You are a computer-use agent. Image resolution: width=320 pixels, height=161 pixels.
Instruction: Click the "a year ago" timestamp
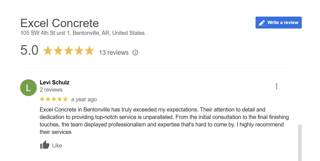[84, 99]
